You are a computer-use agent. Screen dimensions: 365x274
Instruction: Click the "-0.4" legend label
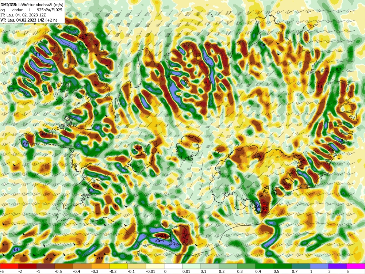click(x=77, y=271)
